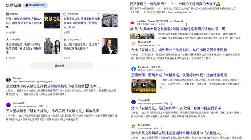Open the 安鼠之亂 game image thumbnail
Screen dimensions: 251x140
pyautogui.click(x=52, y=20)
